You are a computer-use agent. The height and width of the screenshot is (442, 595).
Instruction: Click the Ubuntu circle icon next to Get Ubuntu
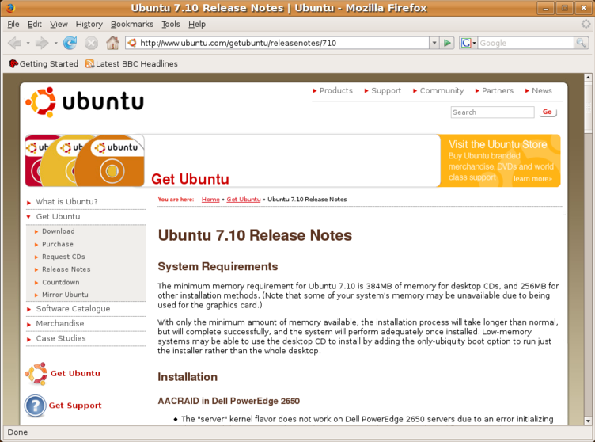click(36, 373)
